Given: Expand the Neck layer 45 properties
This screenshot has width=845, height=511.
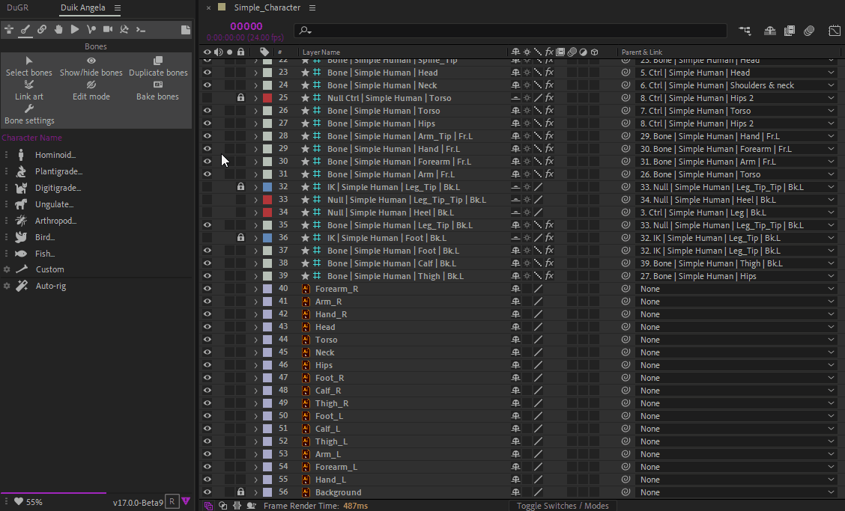Looking at the screenshot, I should [255, 352].
